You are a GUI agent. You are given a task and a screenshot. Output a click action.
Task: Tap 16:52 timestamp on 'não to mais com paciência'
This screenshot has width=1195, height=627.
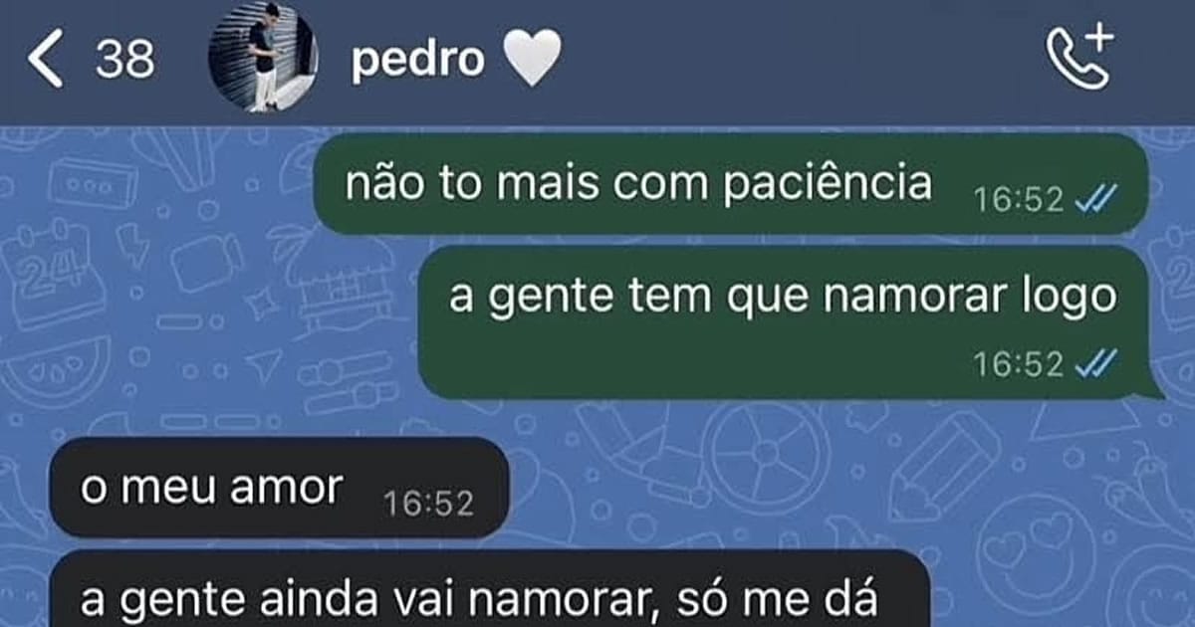1020,200
